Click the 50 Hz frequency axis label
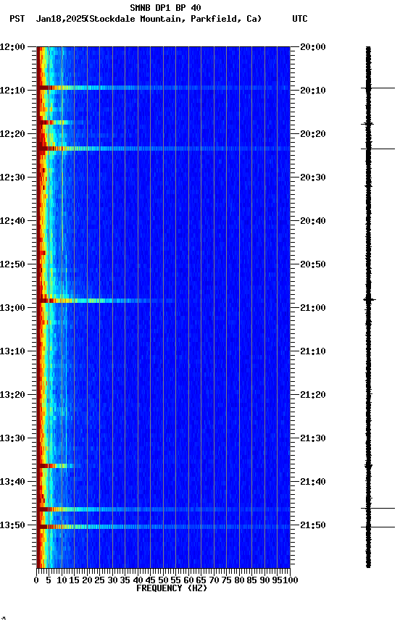The width and height of the screenshot is (400, 626). click(163, 580)
